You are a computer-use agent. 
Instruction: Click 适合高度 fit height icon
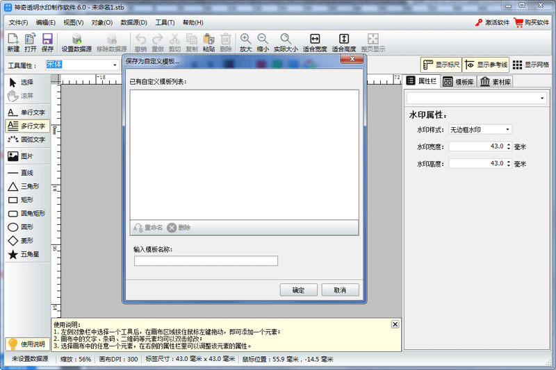[x=343, y=42]
